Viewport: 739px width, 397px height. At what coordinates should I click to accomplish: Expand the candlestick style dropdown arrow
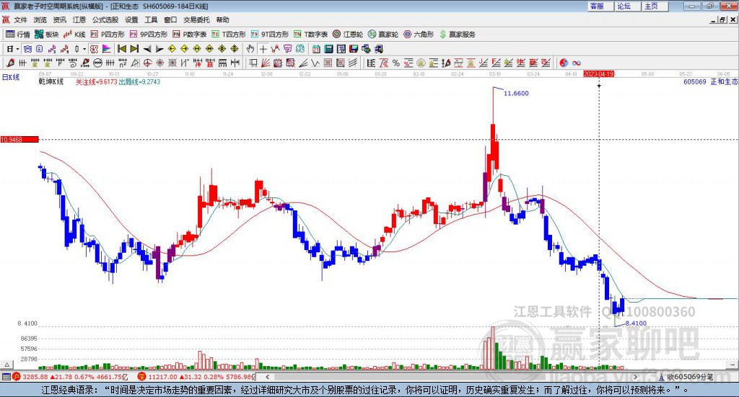[x=84, y=49]
